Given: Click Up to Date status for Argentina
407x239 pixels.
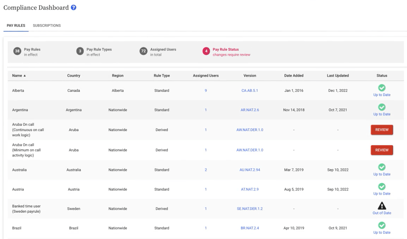Looking at the screenshot, I should pyautogui.click(x=382, y=114).
